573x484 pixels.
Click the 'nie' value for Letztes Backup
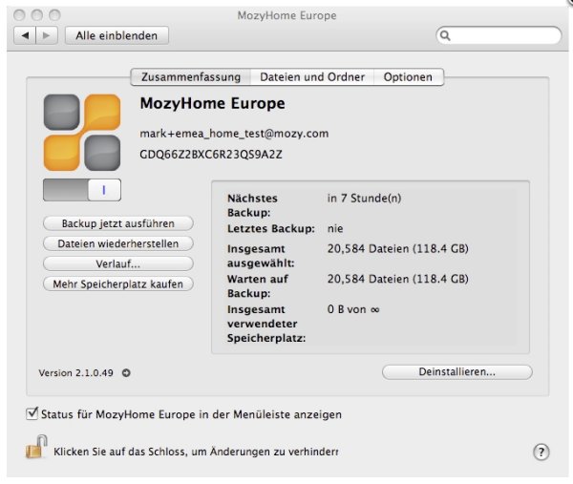click(x=335, y=229)
